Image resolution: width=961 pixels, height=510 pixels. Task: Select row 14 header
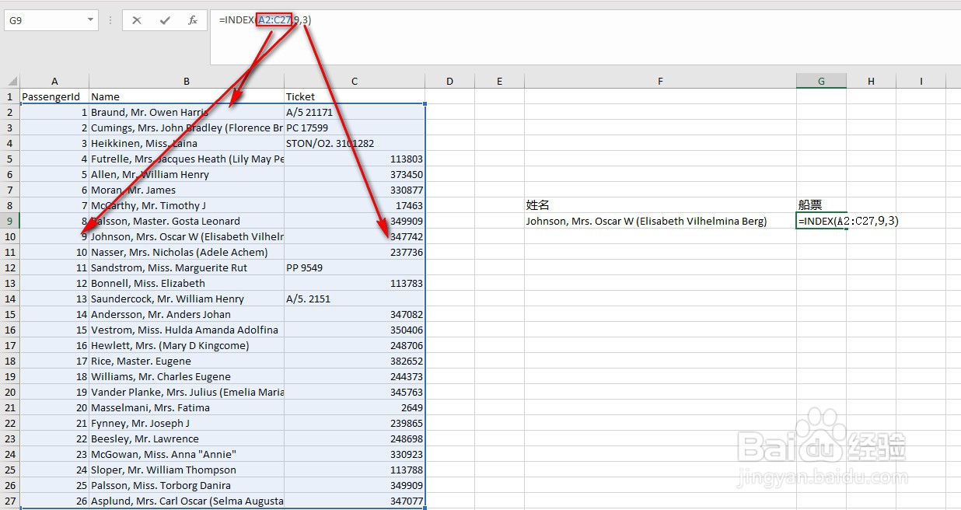pos(10,299)
